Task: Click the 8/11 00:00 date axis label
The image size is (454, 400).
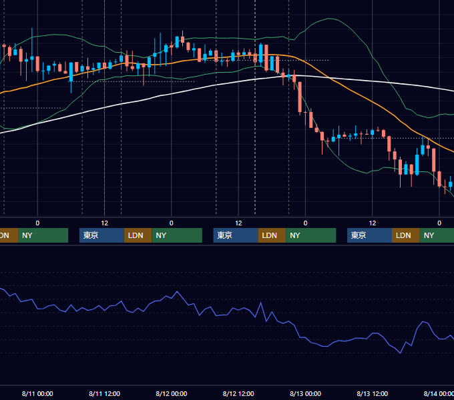Action: [x=37, y=393]
